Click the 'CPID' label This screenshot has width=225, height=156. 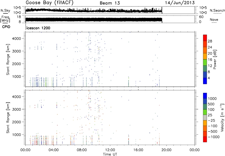pos(6,27)
